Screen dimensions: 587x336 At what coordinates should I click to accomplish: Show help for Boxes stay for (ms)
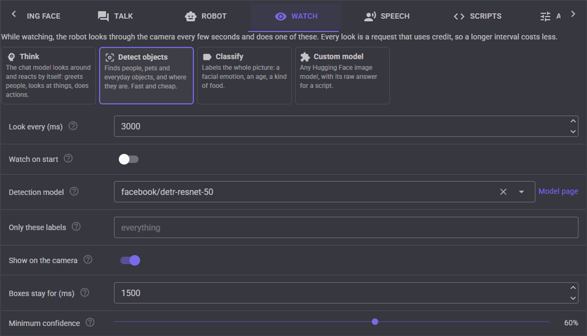coord(85,293)
